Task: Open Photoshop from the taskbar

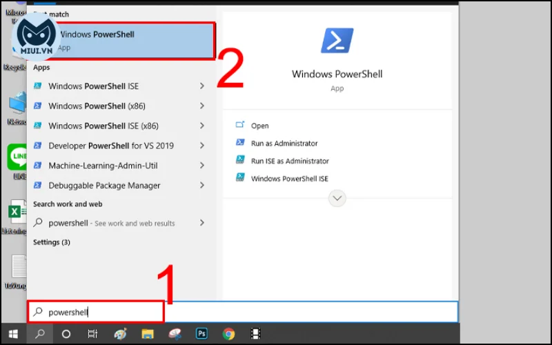Action: 201,333
